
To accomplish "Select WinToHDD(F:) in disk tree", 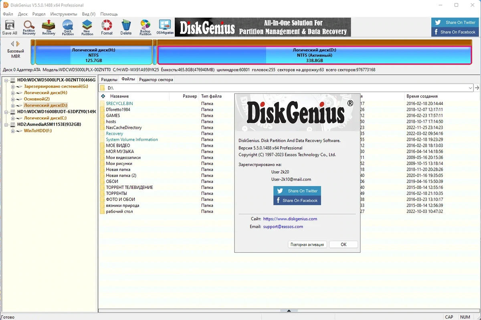I will [x=38, y=131].
